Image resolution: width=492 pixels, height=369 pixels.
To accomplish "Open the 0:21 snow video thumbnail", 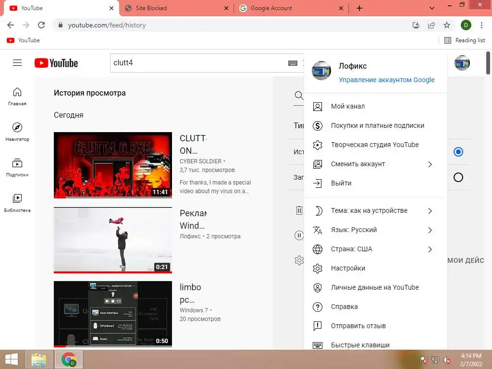I will (x=112, y=240).
